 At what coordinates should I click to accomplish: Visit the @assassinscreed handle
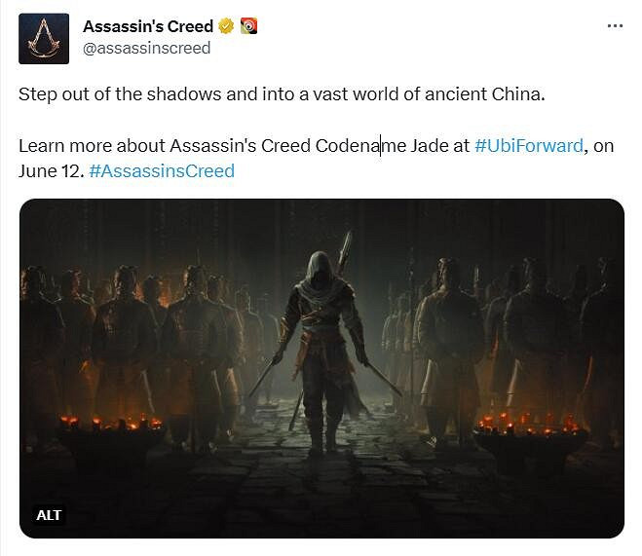coord(146,48)
